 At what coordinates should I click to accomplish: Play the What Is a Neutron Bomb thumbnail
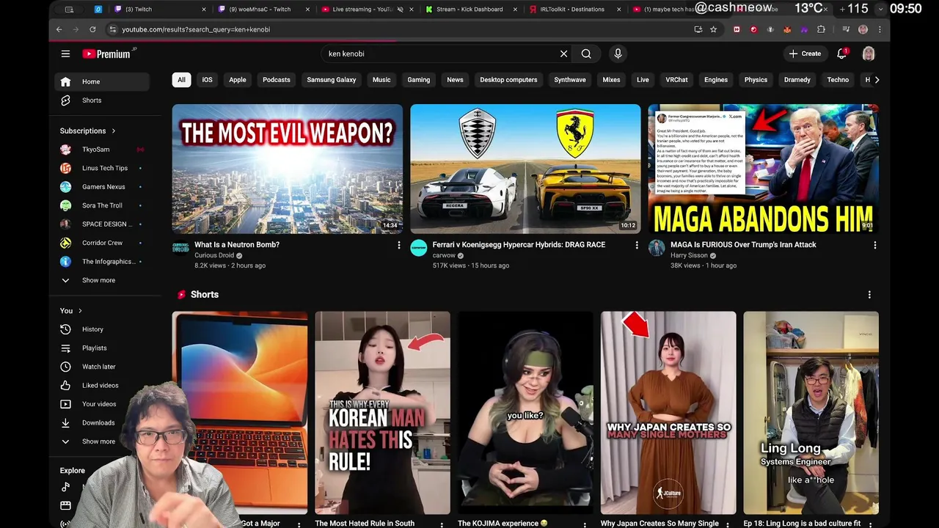click(288, 169)
